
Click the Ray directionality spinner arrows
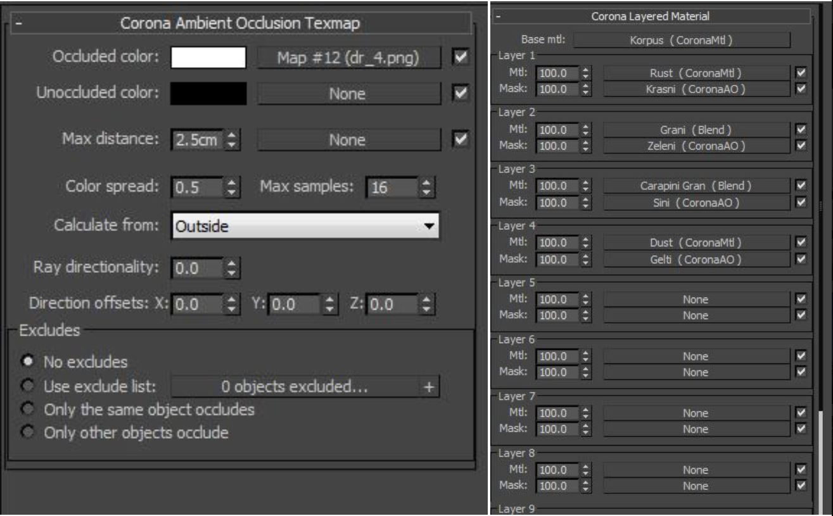pyautogui.click(x=232, y=268)
